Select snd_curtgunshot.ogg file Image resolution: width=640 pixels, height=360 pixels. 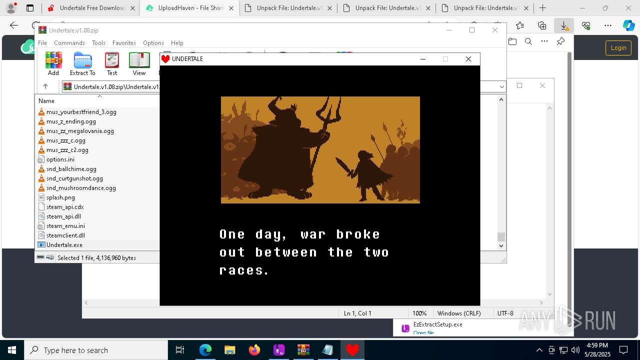[74, 178]
